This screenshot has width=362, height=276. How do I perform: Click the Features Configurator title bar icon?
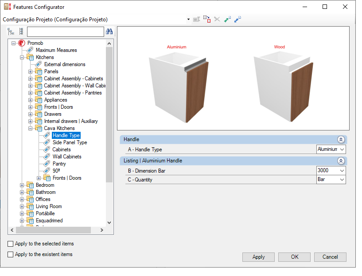[8, 7]
